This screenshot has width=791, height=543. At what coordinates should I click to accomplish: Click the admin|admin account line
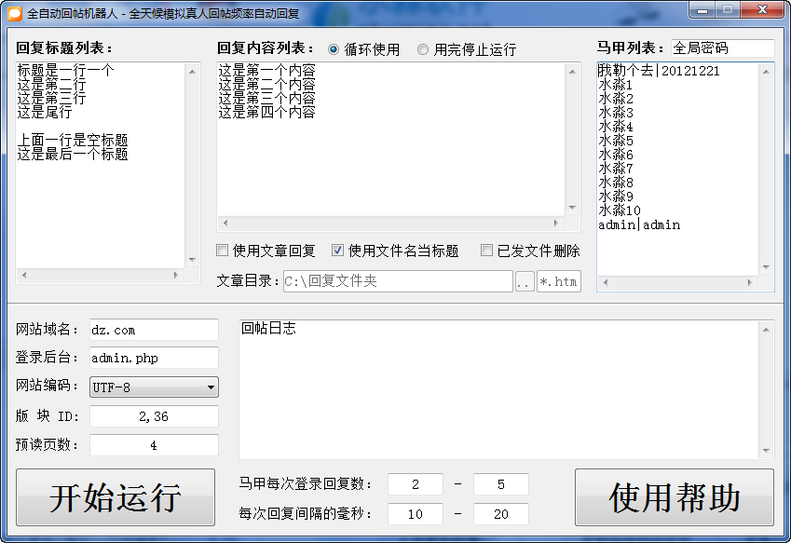pyautogui.click(x=639, y=224)
